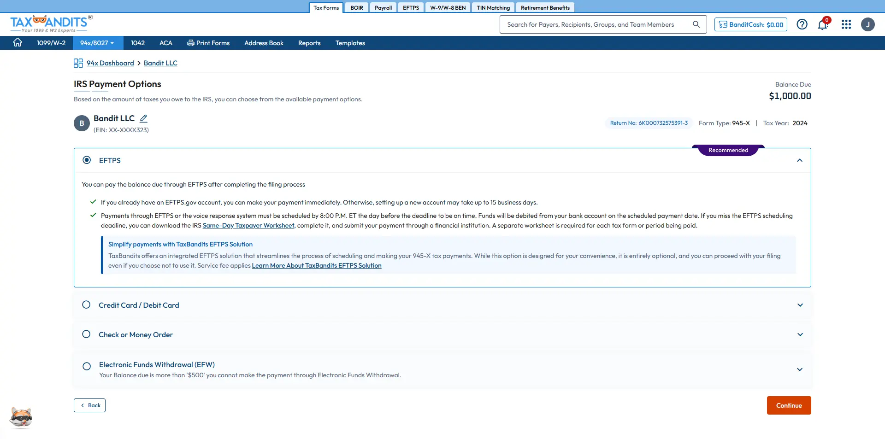Collapse the EFTPS section chevron
The height and width of the screenshot is (439, 885).
pyautogui.click(x=800, y=160)
